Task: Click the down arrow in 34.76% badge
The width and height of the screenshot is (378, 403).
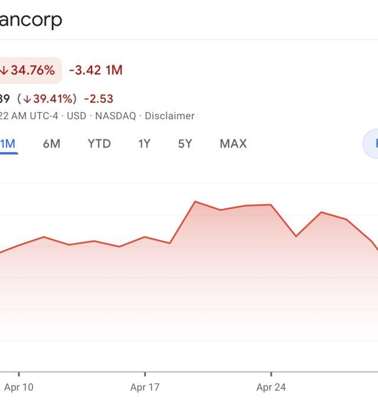Action: click(x=4, y=70)
